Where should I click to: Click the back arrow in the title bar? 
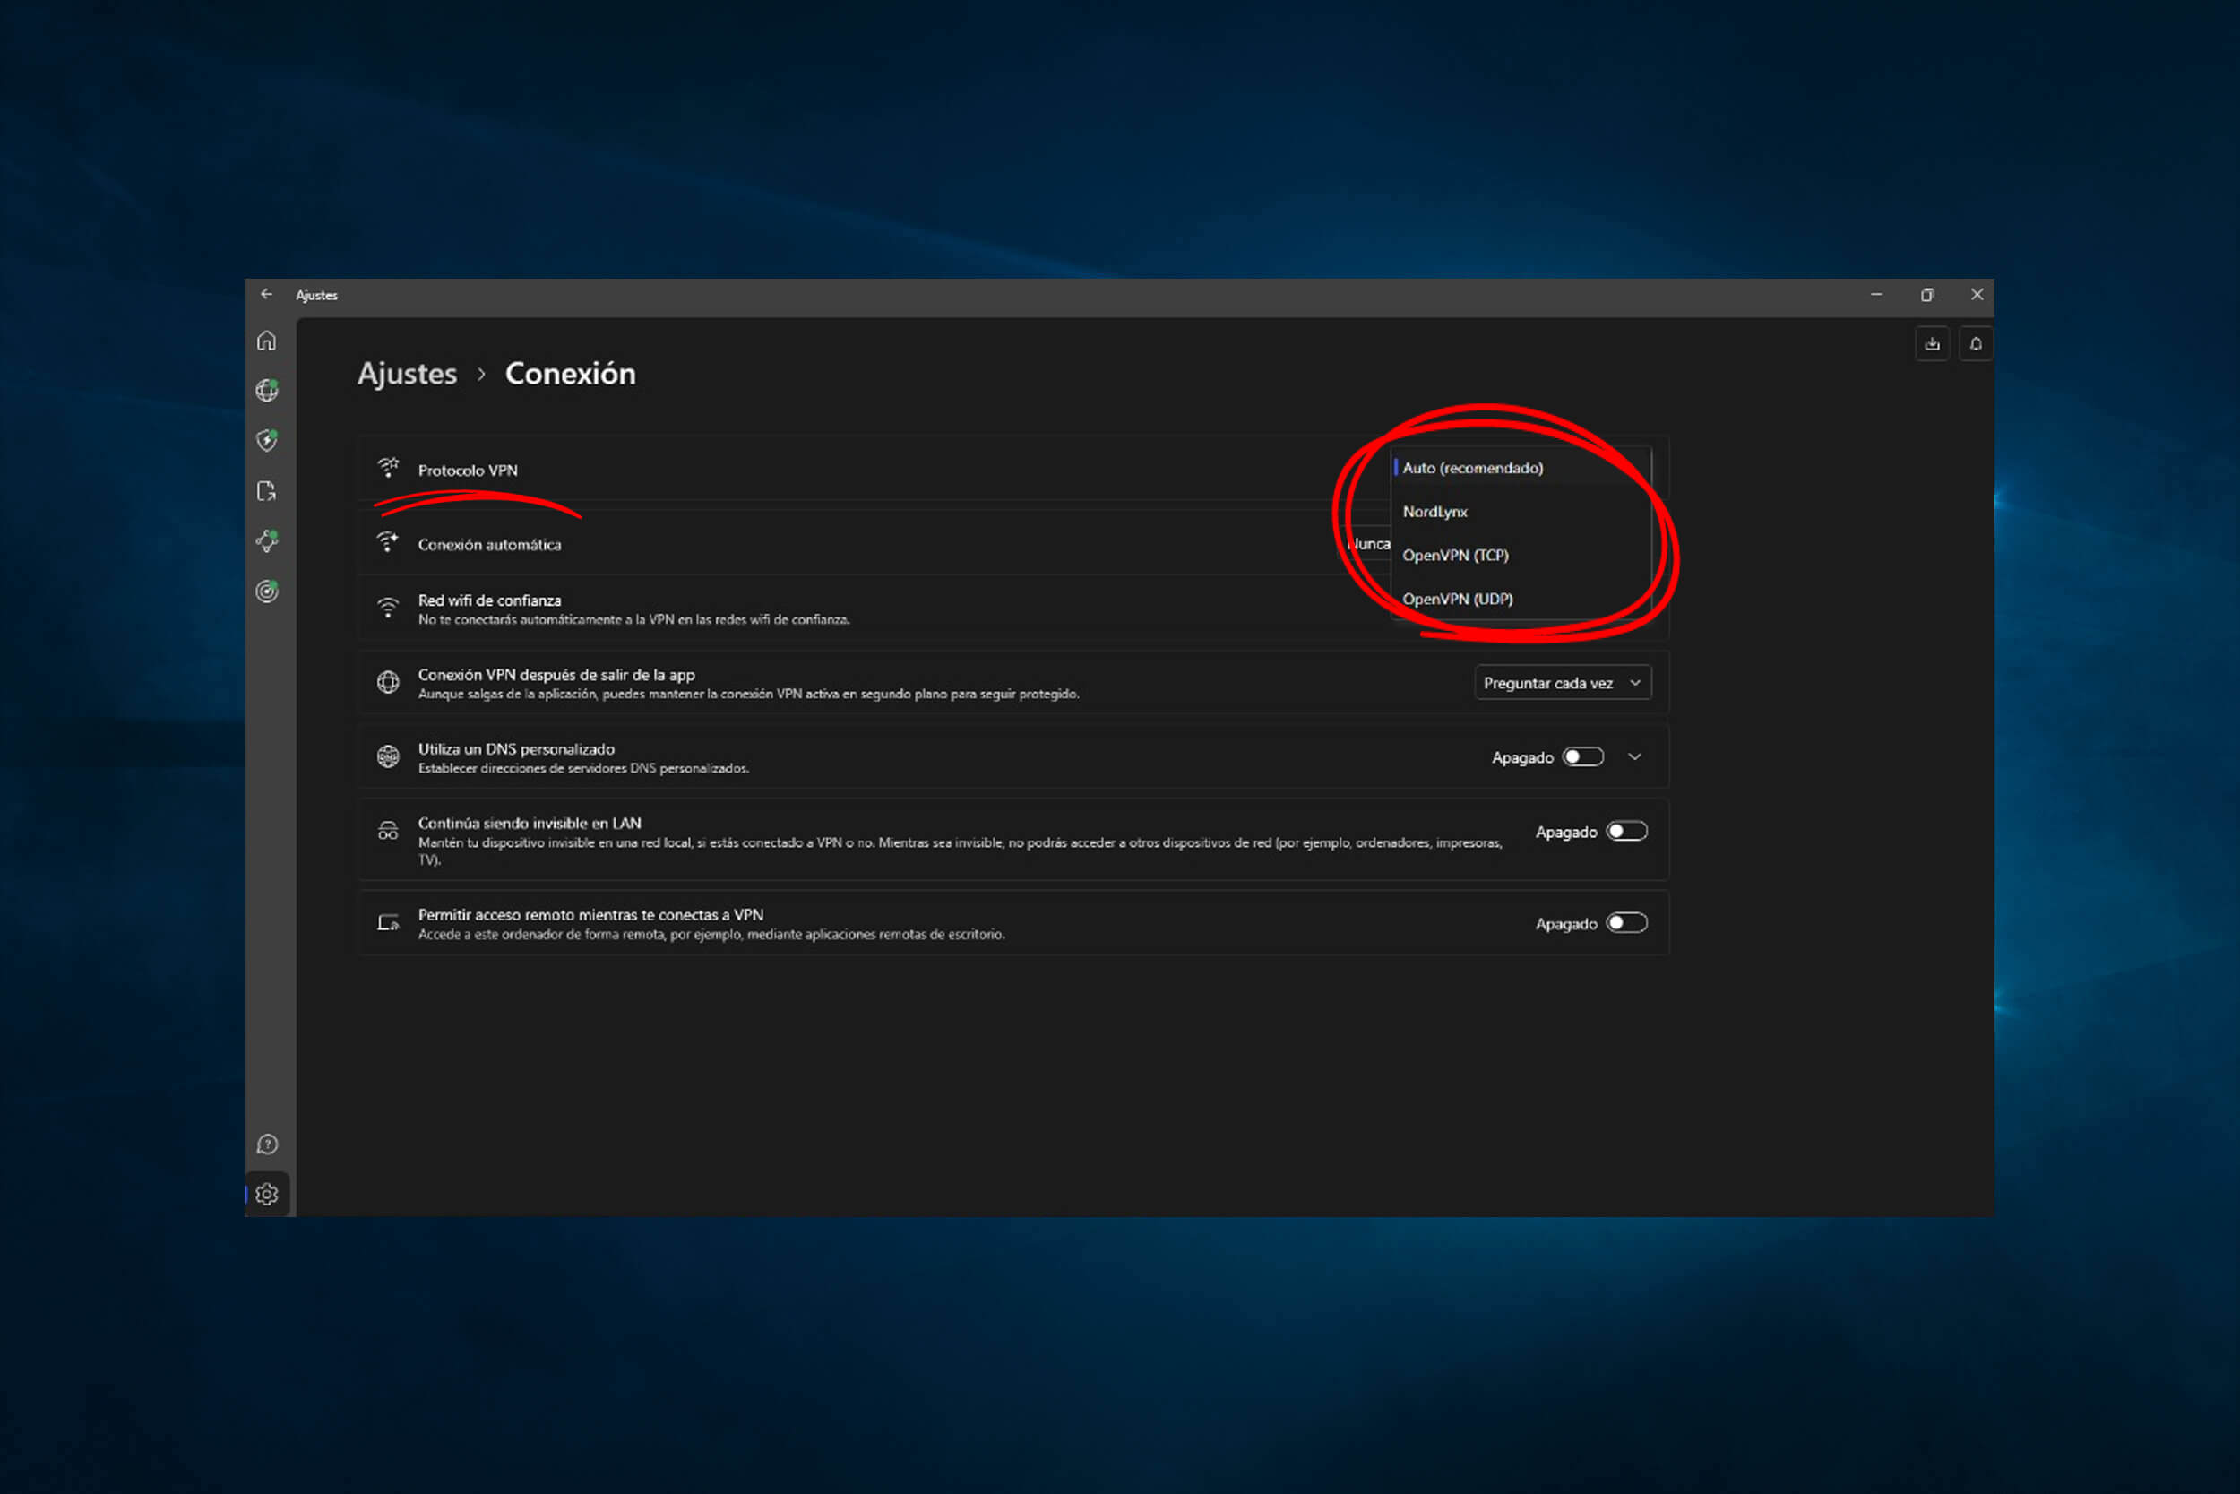click(x=267, y=295)
